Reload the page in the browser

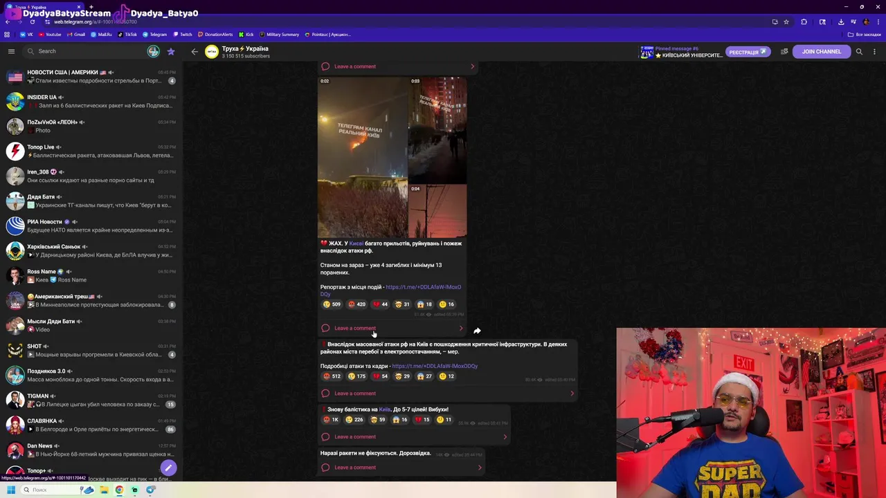(32, 21)
